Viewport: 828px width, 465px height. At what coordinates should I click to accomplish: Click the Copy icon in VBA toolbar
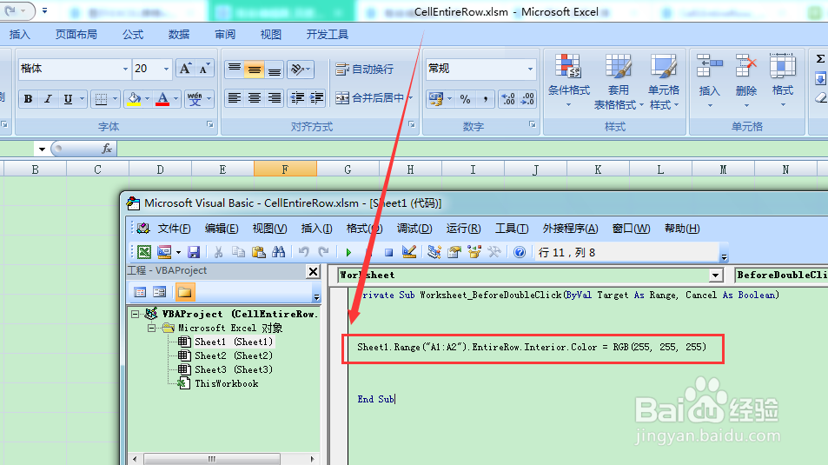click(238, 252)
